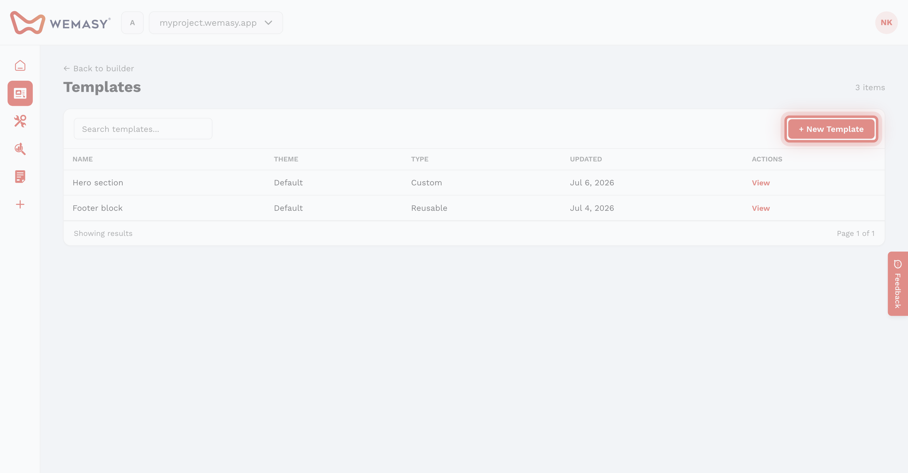Open the Notes document sidebar icon
Screen dimensions: 908x473
(x=20, y=176)
